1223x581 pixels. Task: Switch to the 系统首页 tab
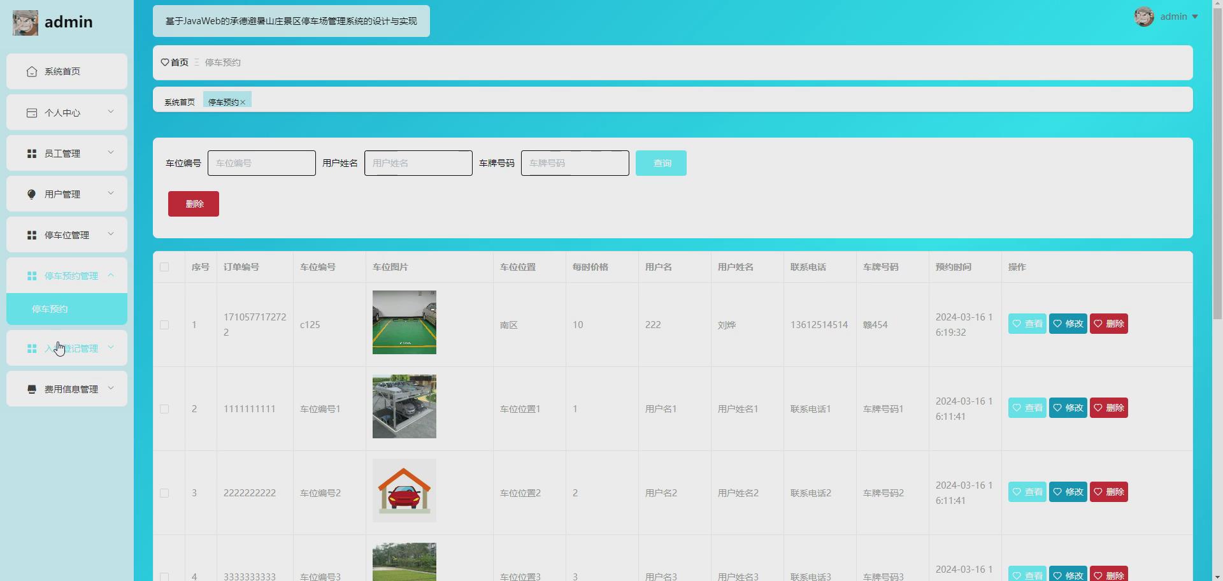pyautogui.click(x=180, y=102)
